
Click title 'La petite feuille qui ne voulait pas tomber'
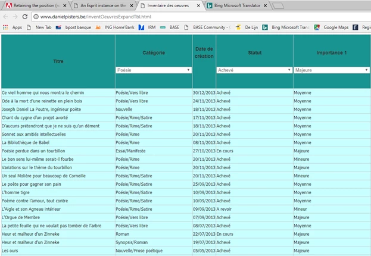52,226
